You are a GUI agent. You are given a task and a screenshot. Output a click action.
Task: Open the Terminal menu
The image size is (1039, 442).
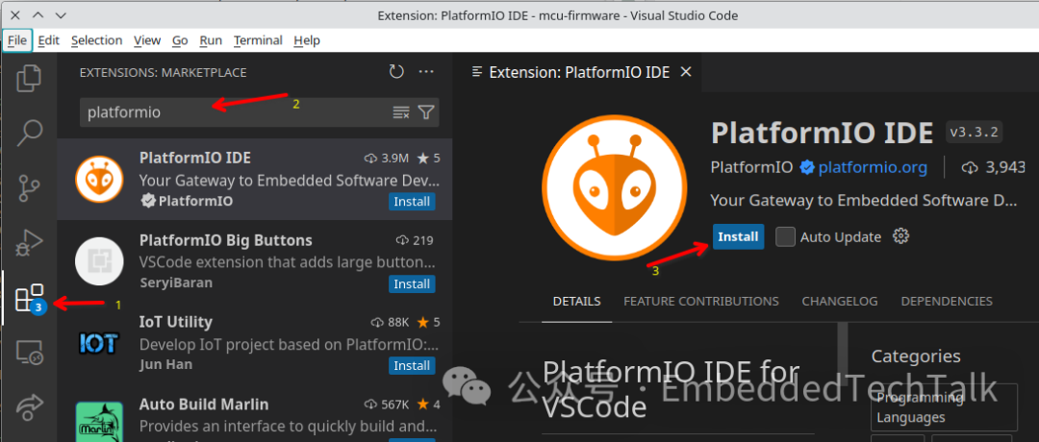258,40
